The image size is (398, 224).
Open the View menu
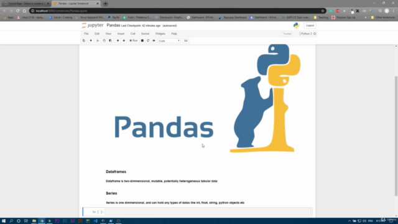108,34
